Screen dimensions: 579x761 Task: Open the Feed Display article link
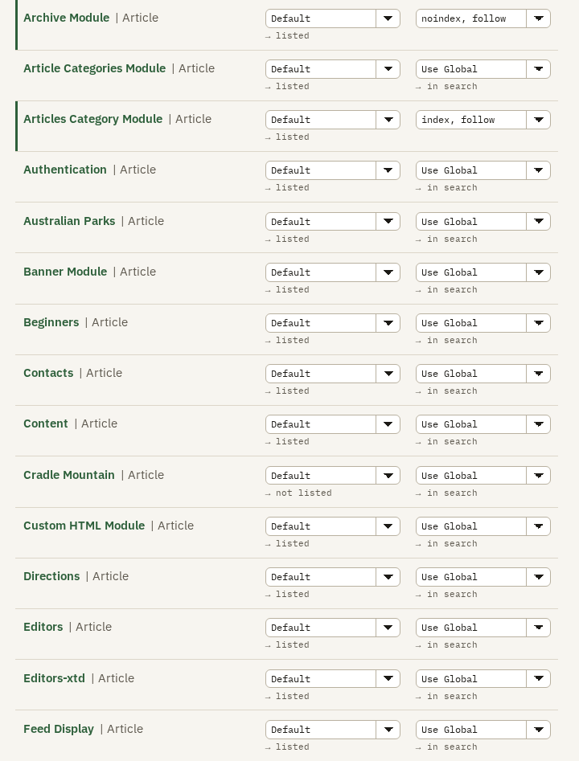59,729
